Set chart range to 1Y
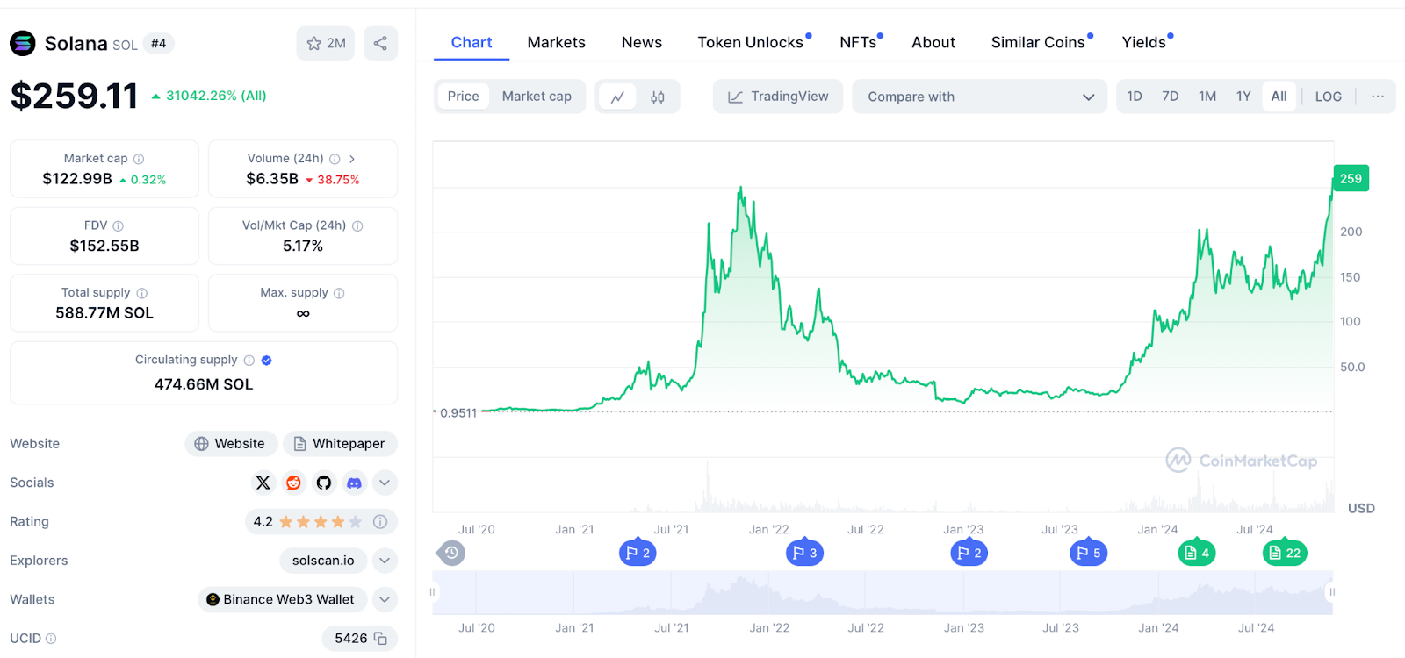1405x658 pixels. (1243, 97)
